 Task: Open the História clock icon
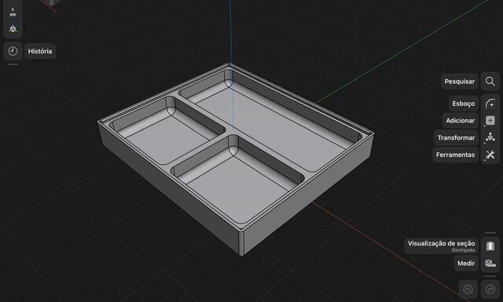13,51
